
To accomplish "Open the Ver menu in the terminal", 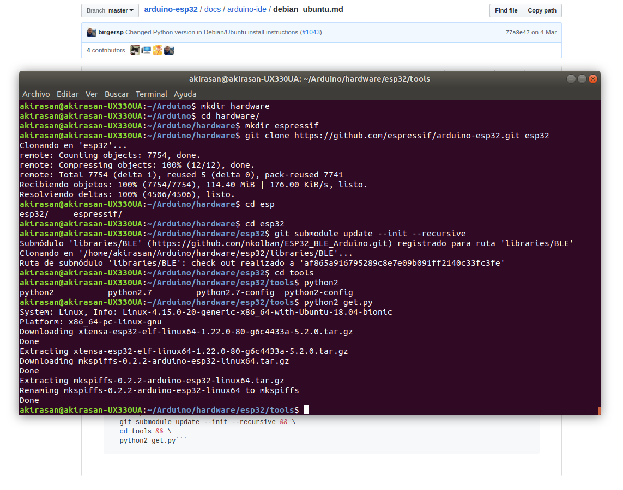I will coord(92,94).
